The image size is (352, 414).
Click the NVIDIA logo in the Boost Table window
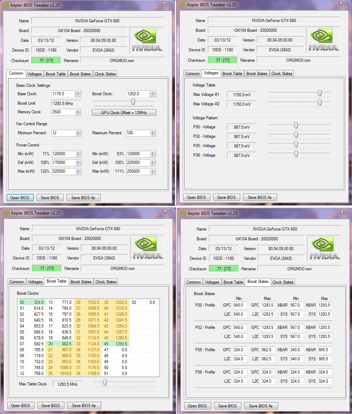tap(148, 248)
